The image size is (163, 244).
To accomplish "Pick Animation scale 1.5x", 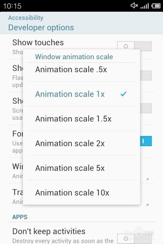I will [x=81, y=118].
